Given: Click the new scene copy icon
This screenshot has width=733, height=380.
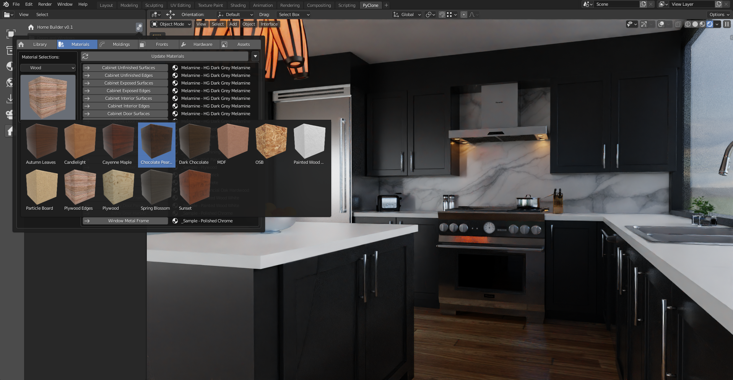Looking at the screenshot, I should tap(643, 4).
